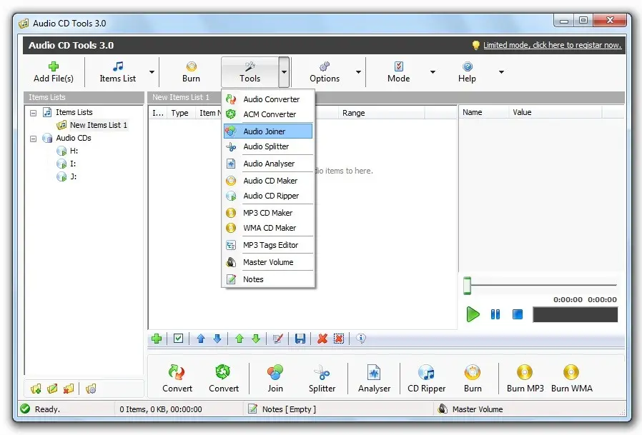Screen dimensions: 642x435
Task: Click the Type column header
Action: coord(182,113)
